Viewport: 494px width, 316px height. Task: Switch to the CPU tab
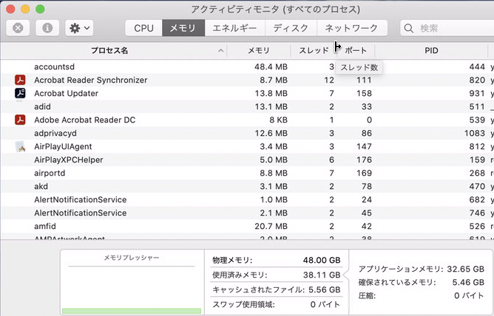pyautogui.click(x=143, y=29)
